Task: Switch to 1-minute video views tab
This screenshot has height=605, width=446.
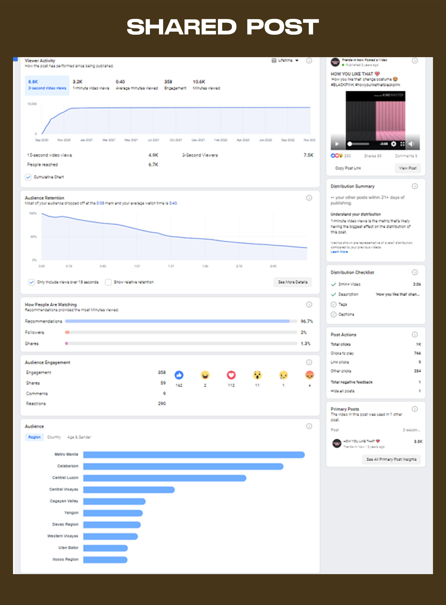Action: 91,85
